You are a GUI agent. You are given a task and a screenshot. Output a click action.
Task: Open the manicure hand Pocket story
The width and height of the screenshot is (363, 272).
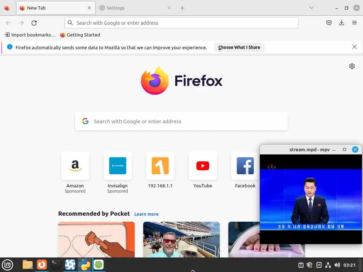(x=244, y=239)
